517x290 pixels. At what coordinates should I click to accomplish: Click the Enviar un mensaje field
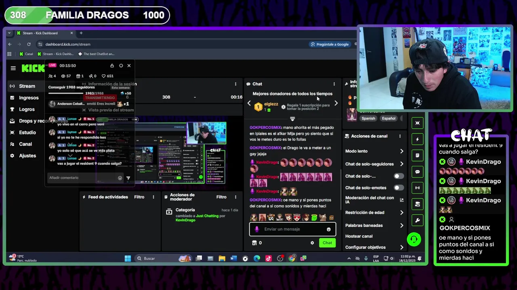pyautogui.click(x=292, y=229)
